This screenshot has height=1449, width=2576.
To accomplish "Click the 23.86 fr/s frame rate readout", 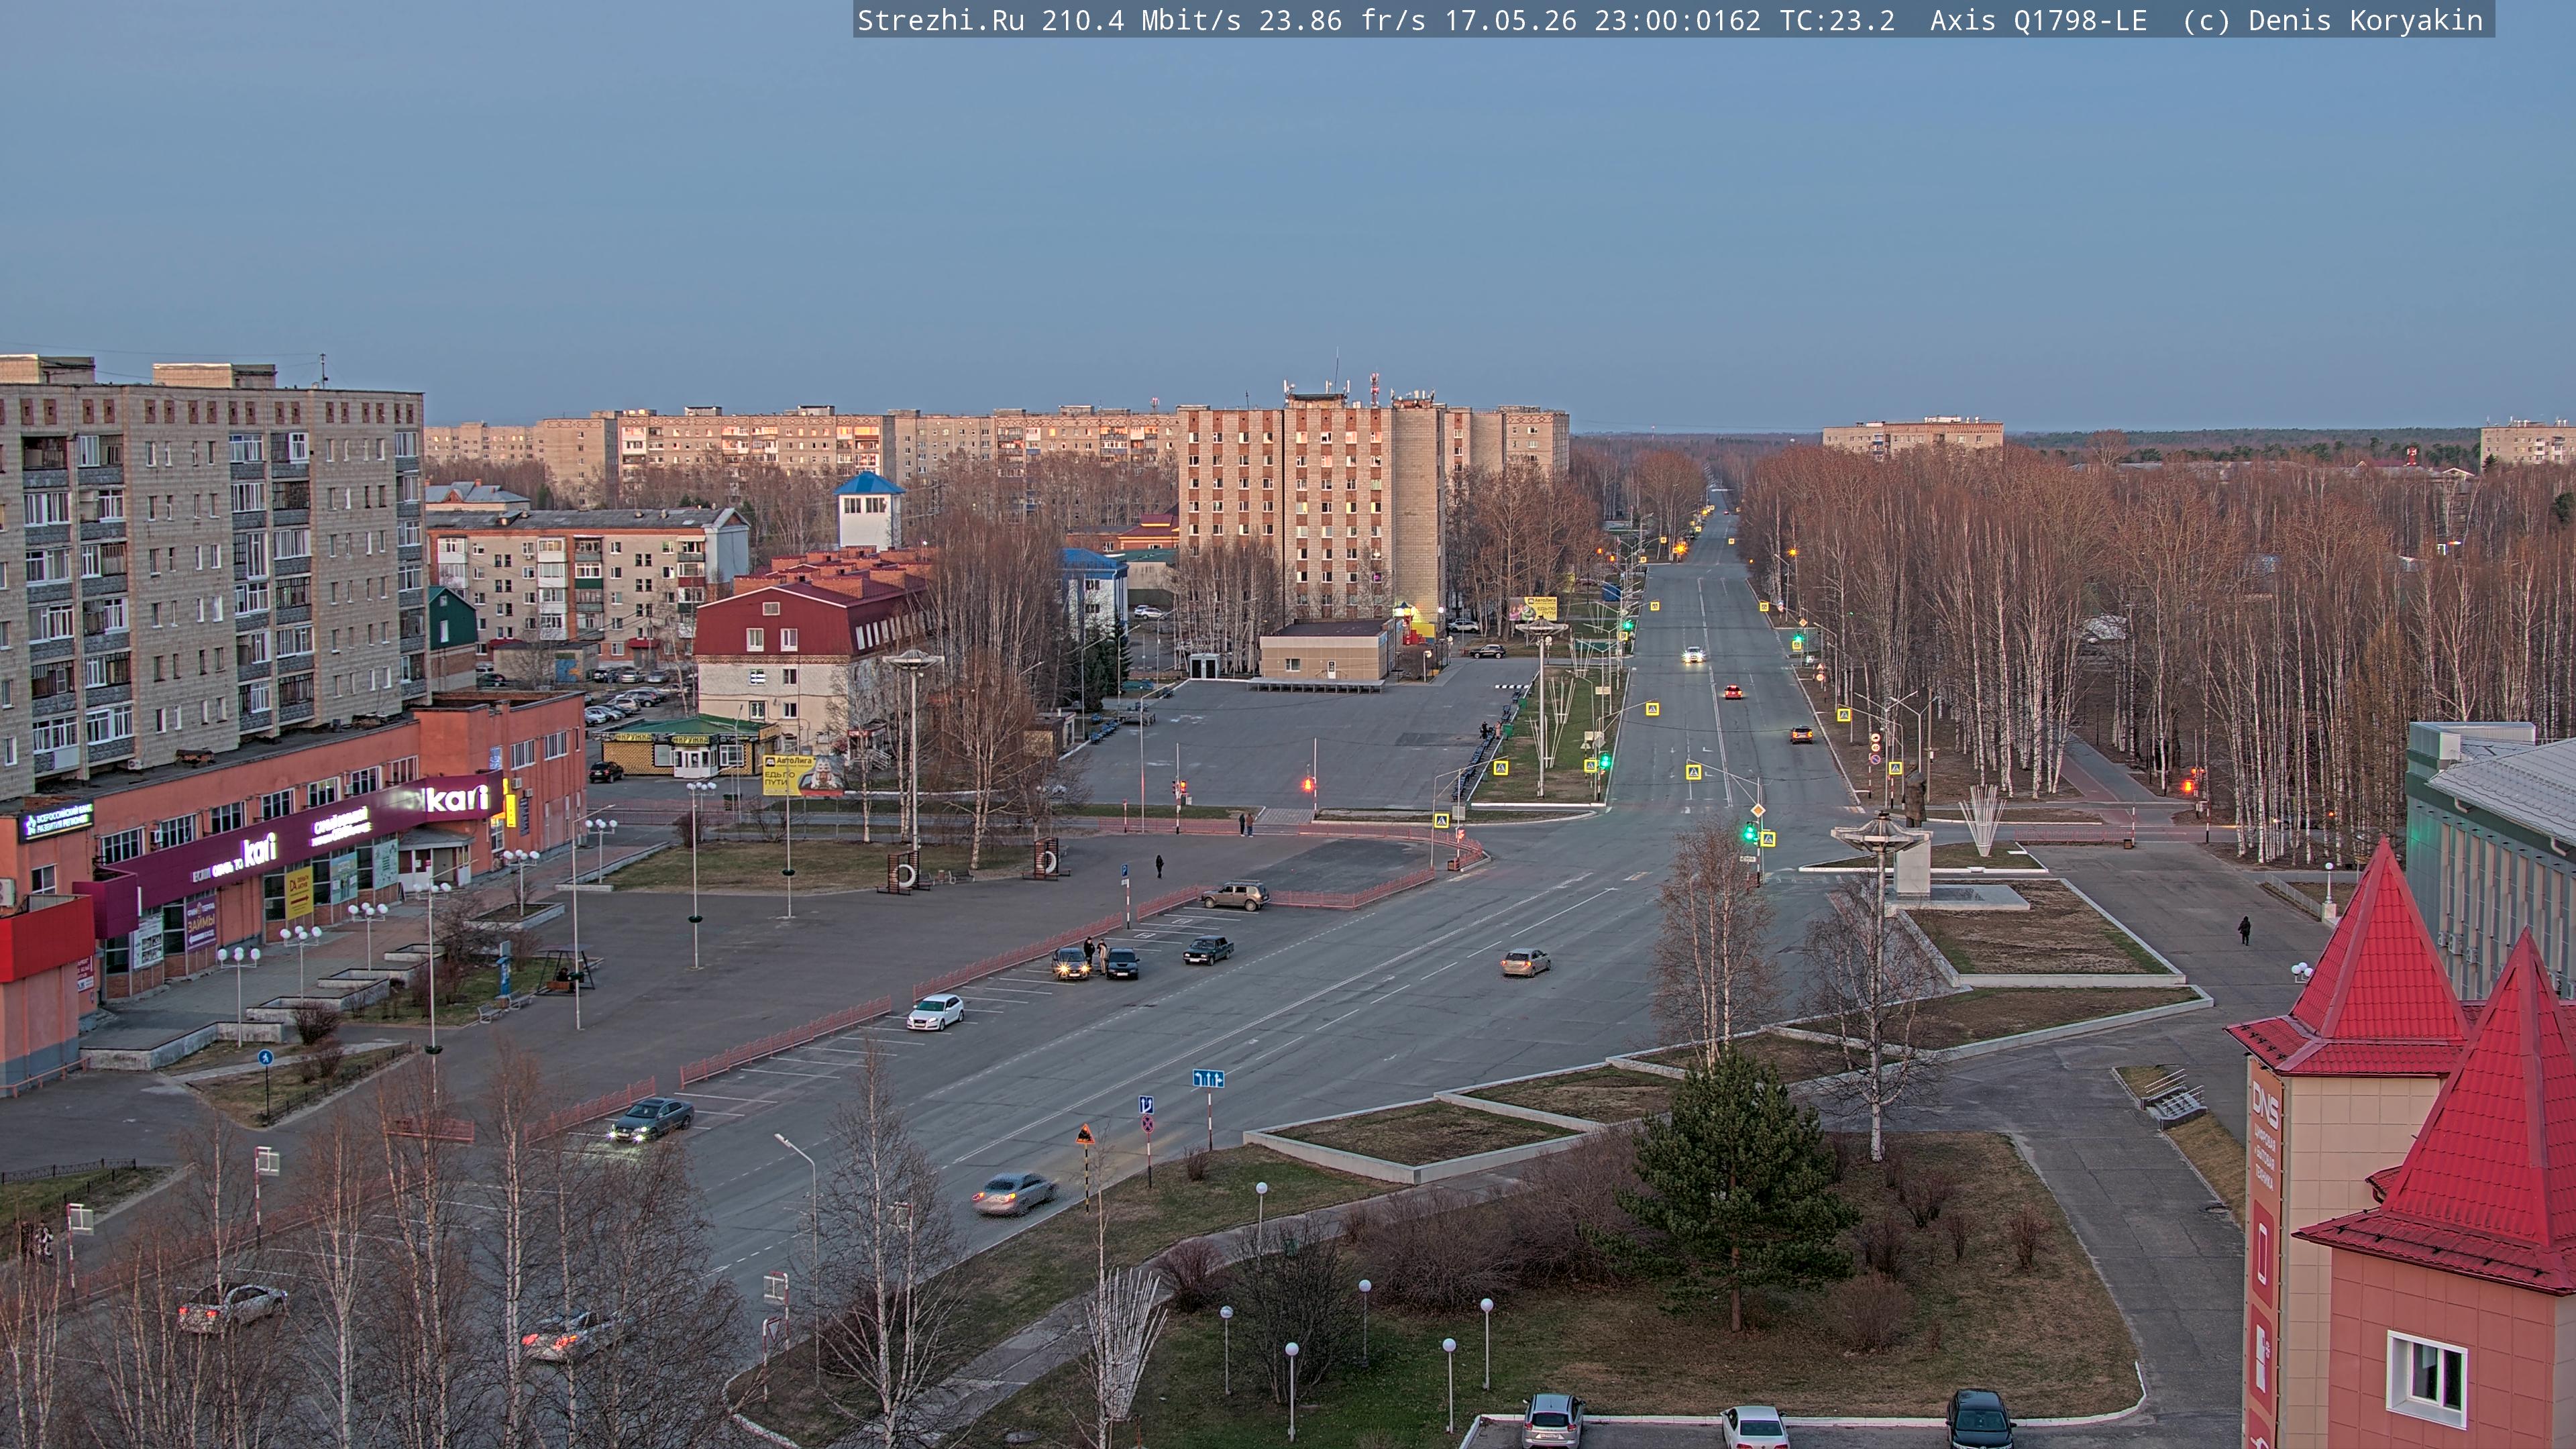I will coord(1342,21).
